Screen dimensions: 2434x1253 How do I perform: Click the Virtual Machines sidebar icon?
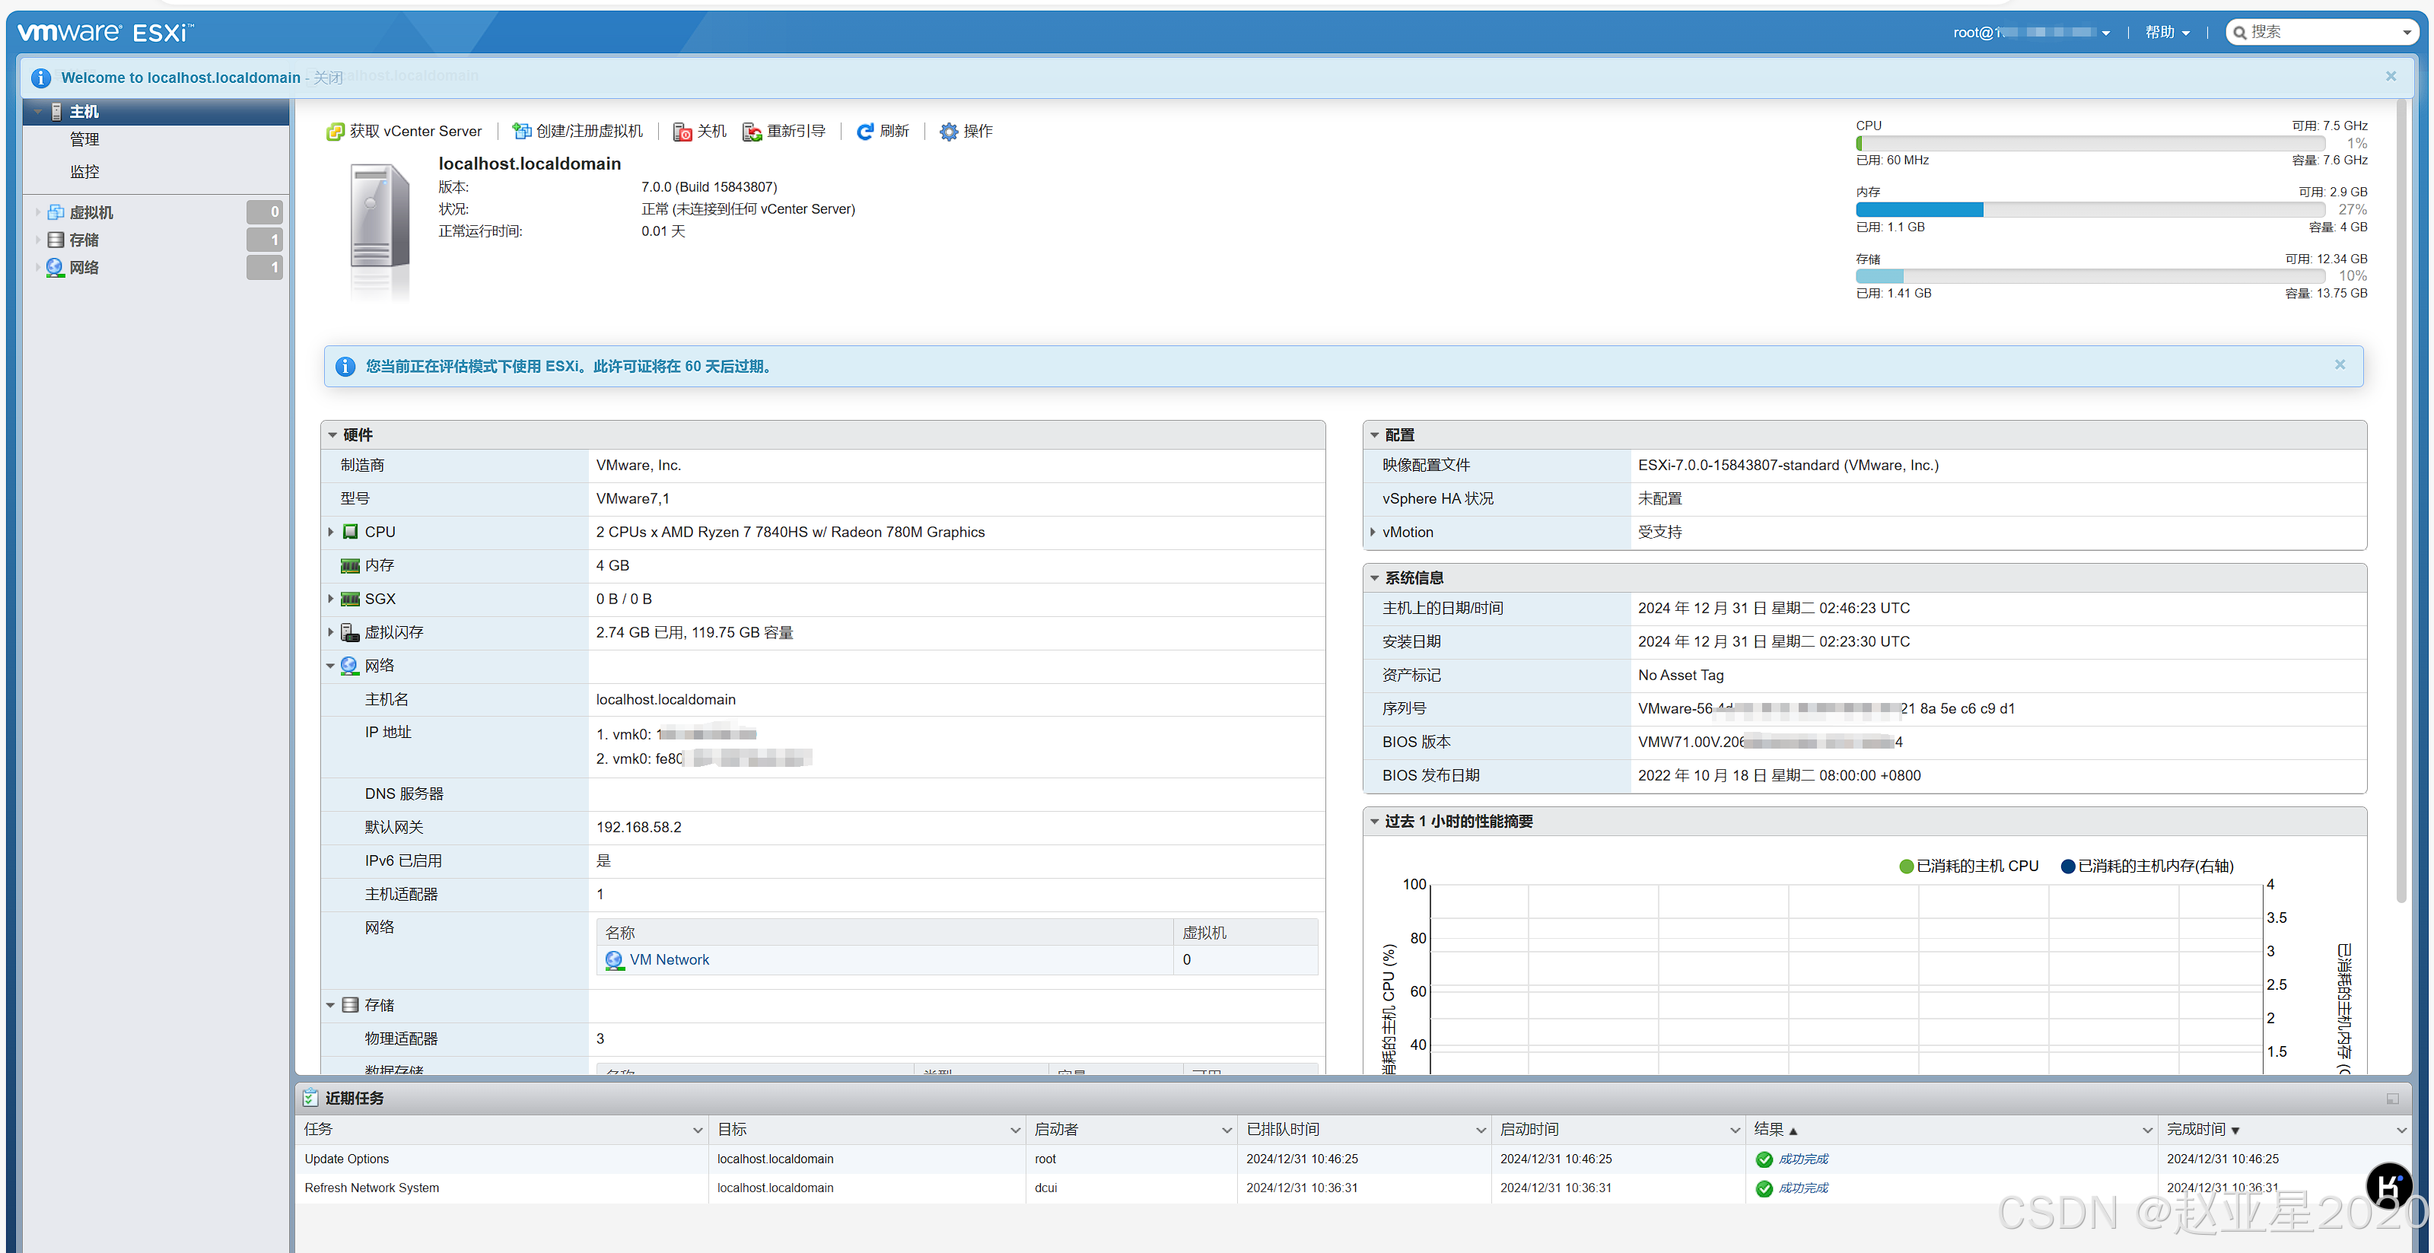[56, 212]
